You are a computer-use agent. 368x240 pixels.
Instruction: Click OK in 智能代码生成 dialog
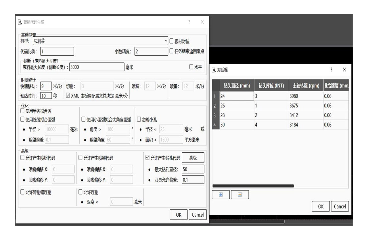pyautogui.click(x=179, y=215)
